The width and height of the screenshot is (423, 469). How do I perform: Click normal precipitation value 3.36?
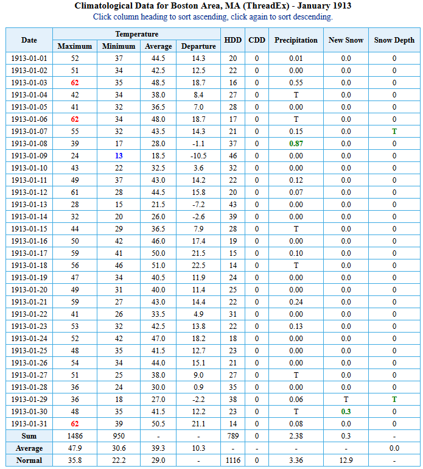[296, 460]
